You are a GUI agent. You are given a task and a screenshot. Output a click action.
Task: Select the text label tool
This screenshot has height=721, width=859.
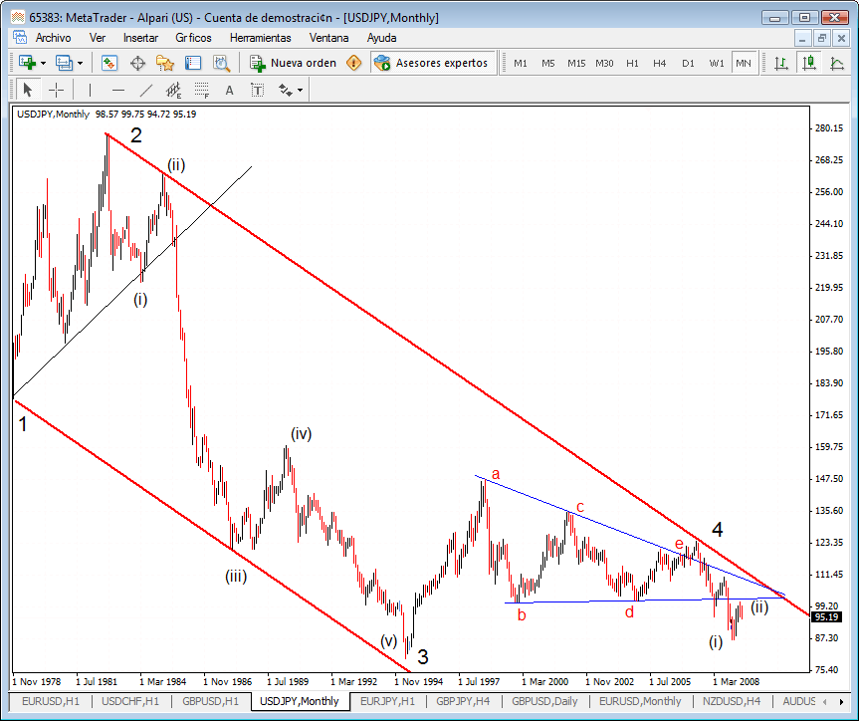click(229, 90)
